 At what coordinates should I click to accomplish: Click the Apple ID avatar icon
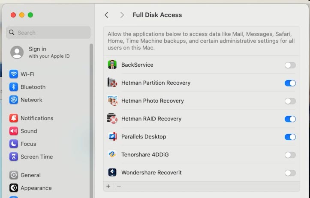(x=17, y=52)
